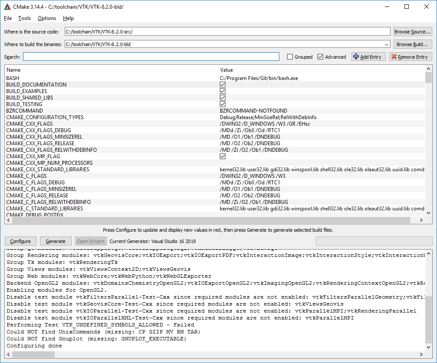Click the Name column header

111,70
